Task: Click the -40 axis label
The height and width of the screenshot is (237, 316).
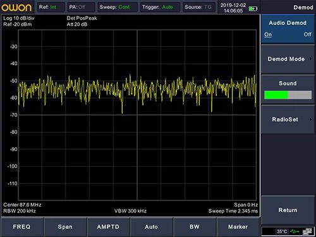Action: [14, 64]
